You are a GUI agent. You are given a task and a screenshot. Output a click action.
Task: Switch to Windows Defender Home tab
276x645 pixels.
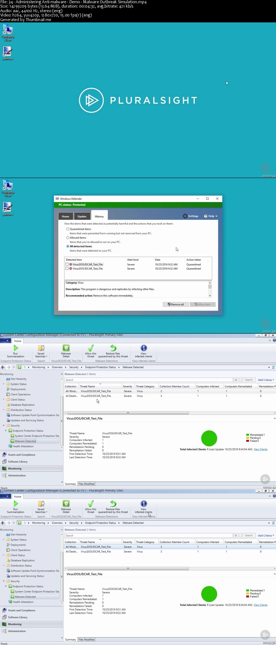point(65,216)
